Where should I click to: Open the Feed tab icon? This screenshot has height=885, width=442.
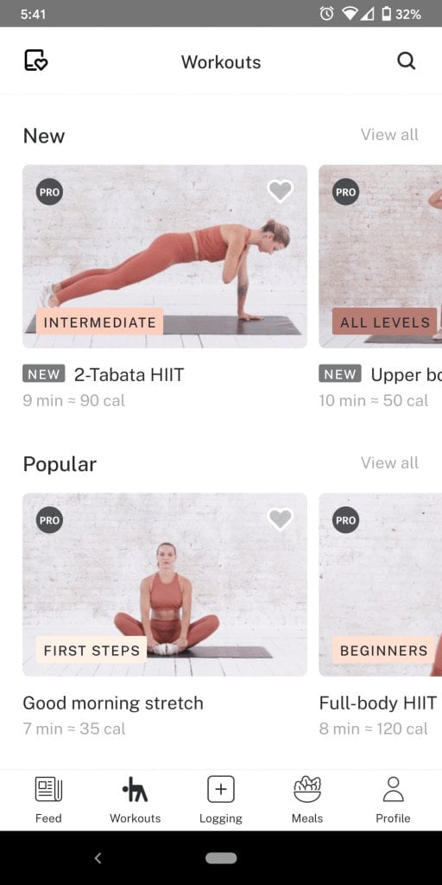click(x=48, y=788)
